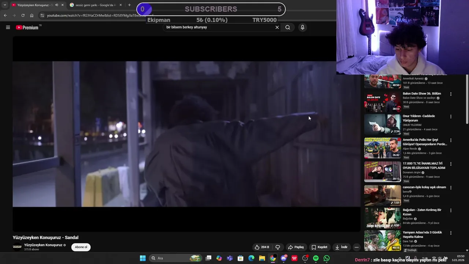This screenshot has height=264, width=469.
Task: Like the video with 204 B likes
Action: [262, 247]
